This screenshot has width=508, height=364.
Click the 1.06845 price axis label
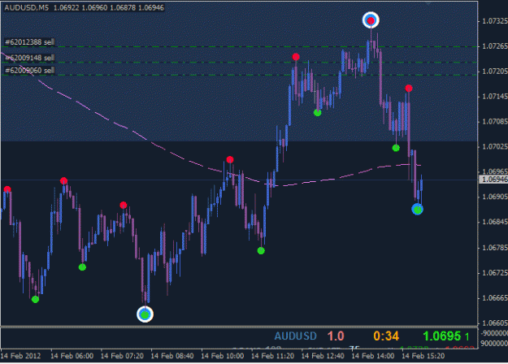pos(495,222)
